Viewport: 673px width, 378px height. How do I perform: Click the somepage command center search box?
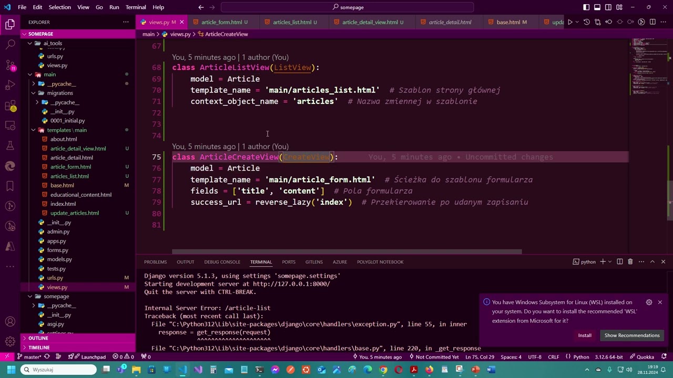tap(348, 7)
